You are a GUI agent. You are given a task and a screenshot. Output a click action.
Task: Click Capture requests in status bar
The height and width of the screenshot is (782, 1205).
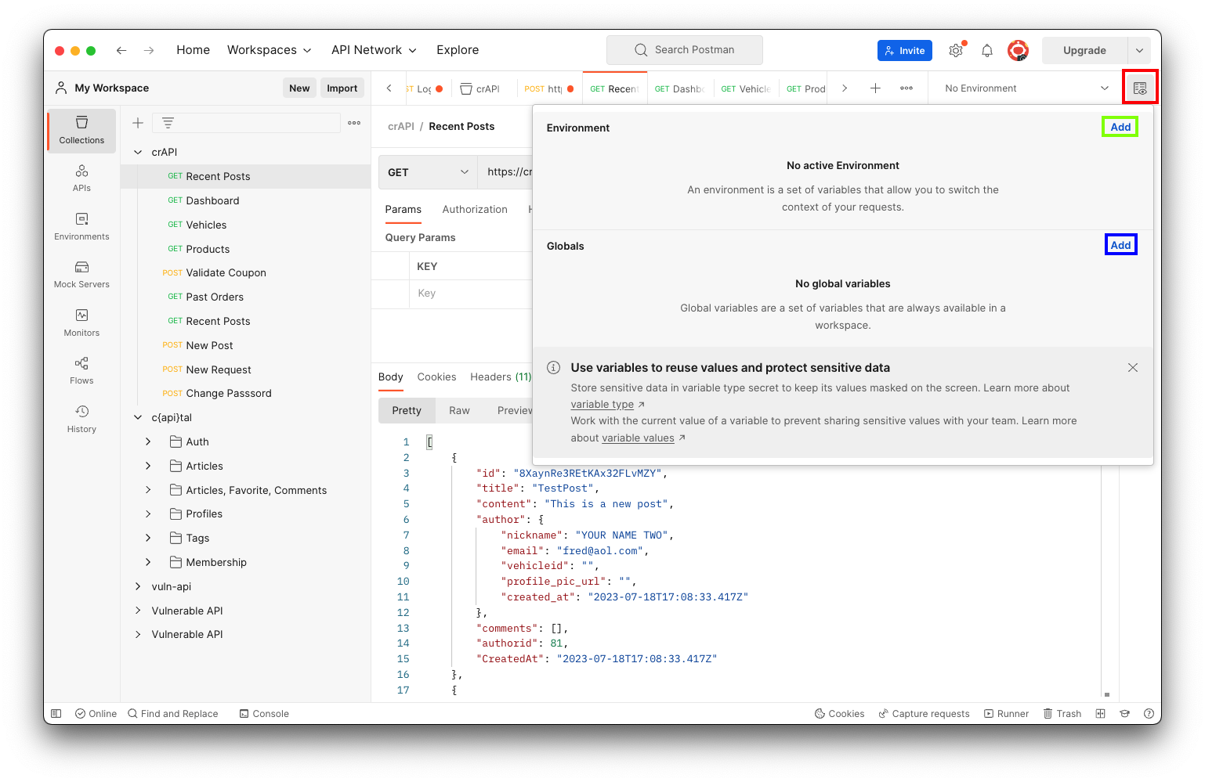925,714
